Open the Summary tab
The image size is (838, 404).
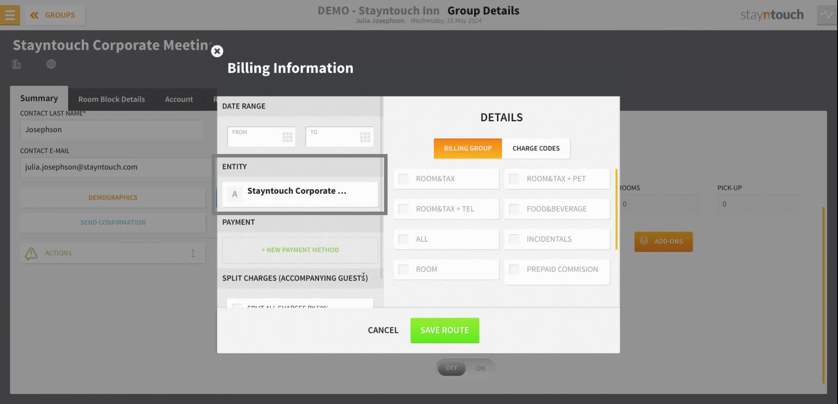[x=39, y=98]
